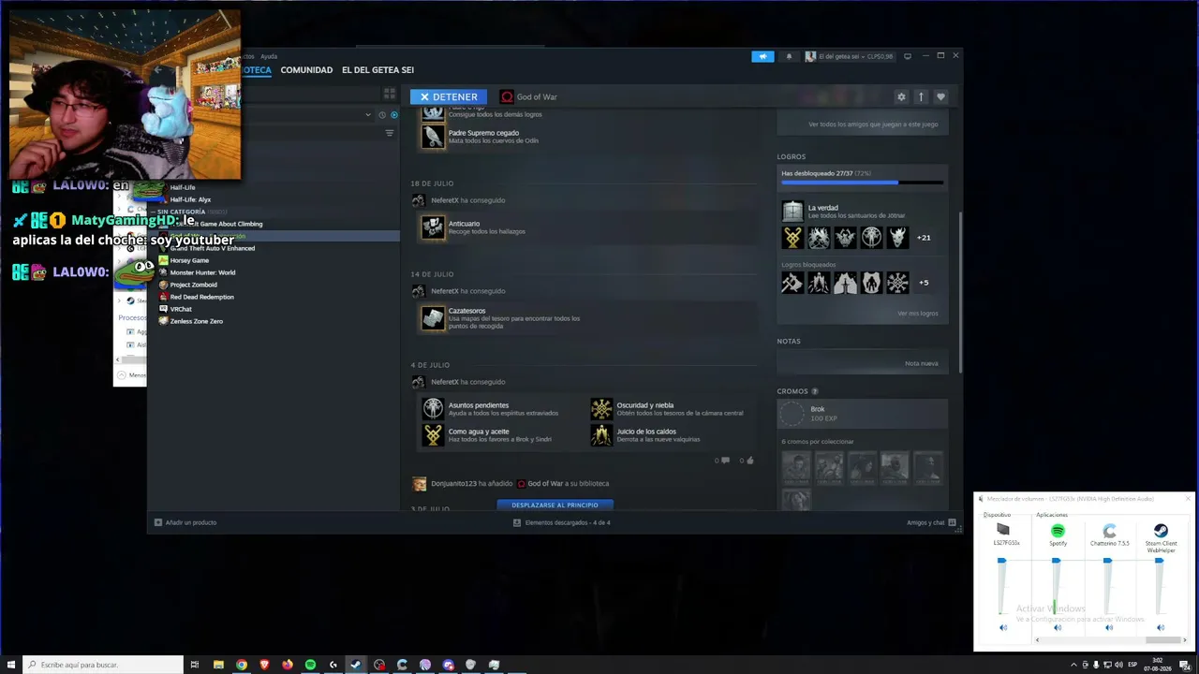The height and width of the screenshot is (674, 1199).
Task: Expand the +5 locked achievements
Action: [924, 283]
